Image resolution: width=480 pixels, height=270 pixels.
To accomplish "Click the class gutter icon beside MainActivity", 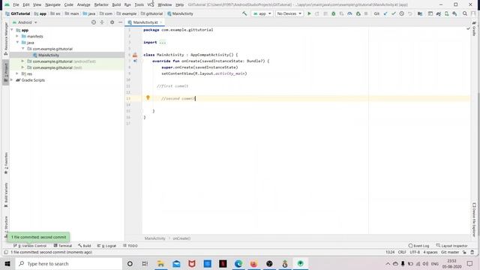I will click(x=135, y=55).
